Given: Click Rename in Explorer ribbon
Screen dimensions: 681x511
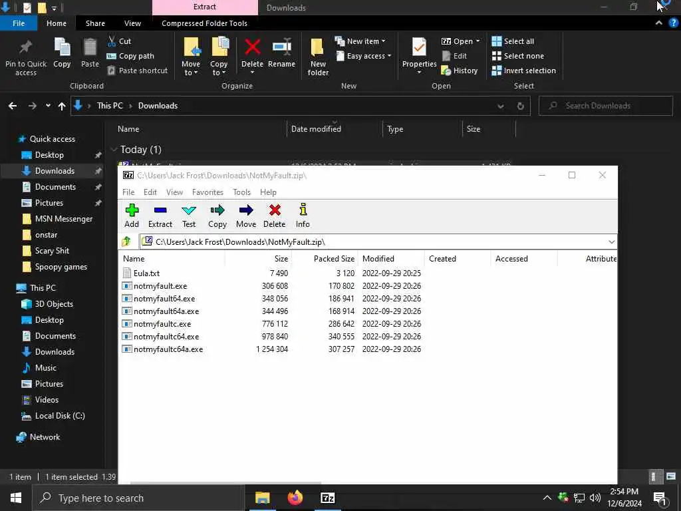Looking at the screenshot, I should 281,53.
